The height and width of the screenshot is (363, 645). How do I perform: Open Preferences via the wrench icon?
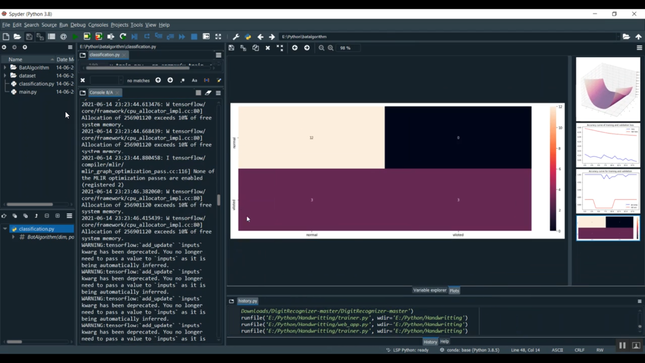236,37
